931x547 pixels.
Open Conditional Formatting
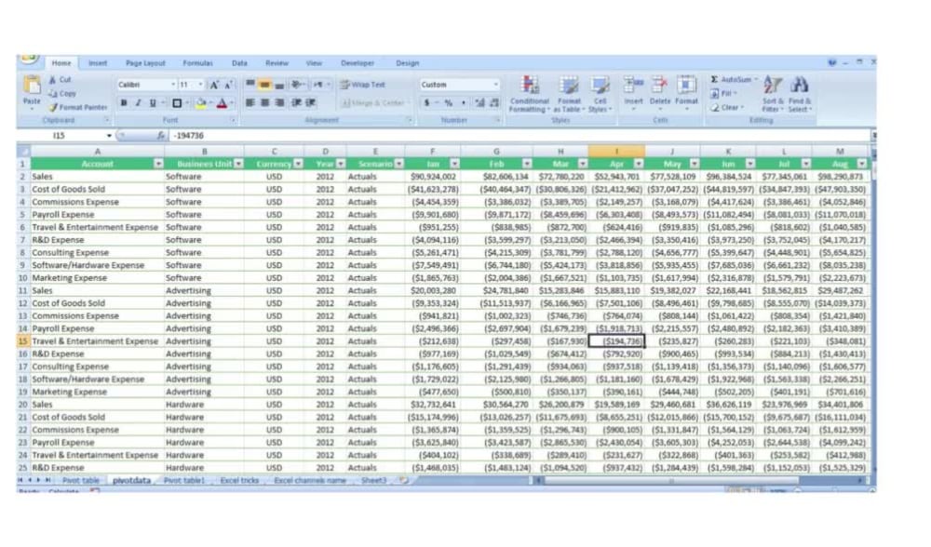529,94
